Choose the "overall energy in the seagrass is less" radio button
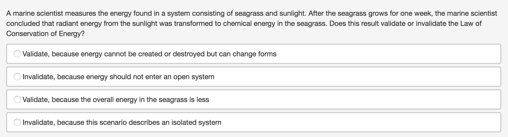The height and width of the screenshot is (137, 508). click(17, 99)
